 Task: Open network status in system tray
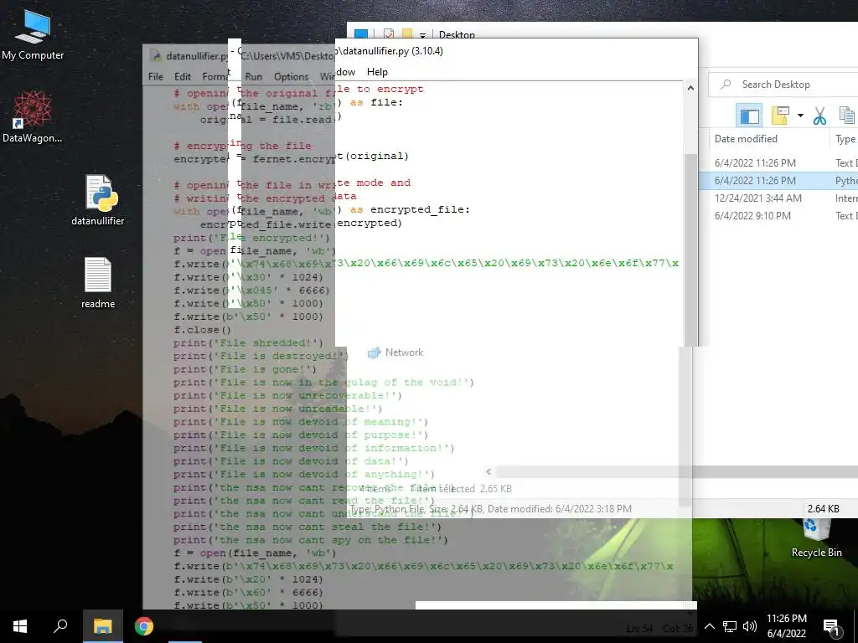coord(730,626)
